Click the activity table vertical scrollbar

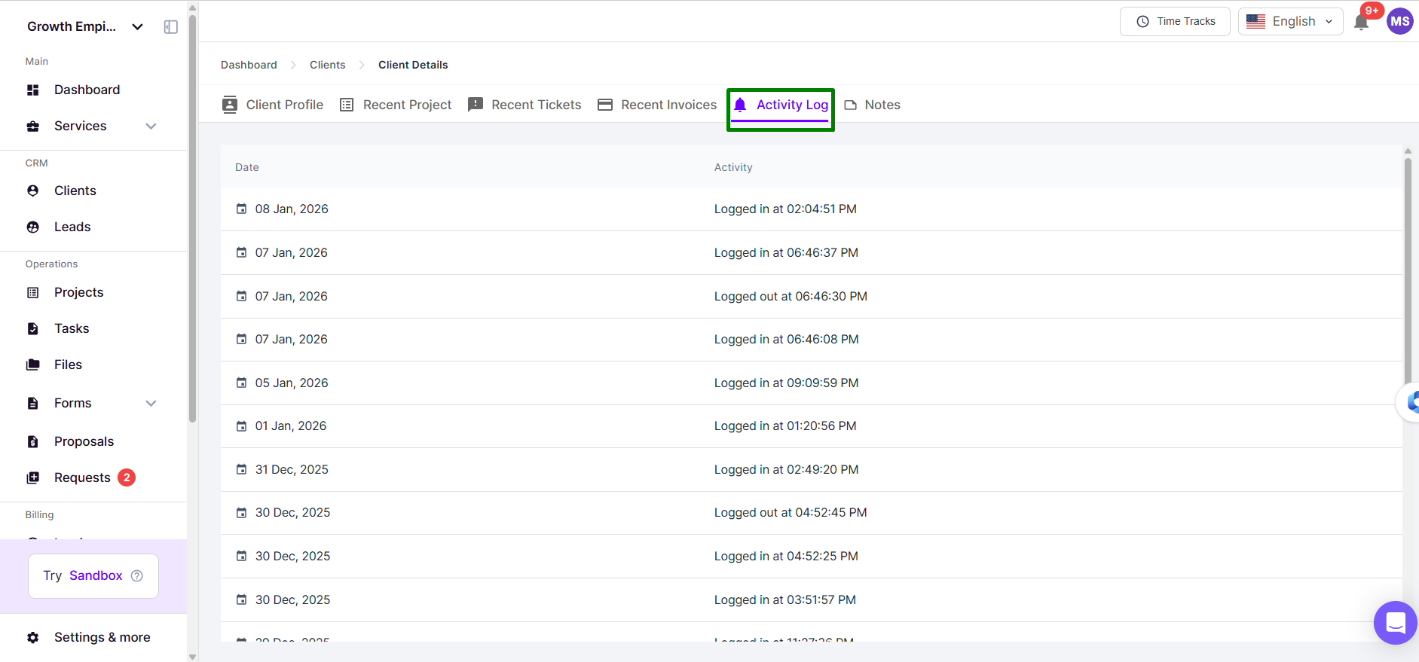pos(1407,271)
